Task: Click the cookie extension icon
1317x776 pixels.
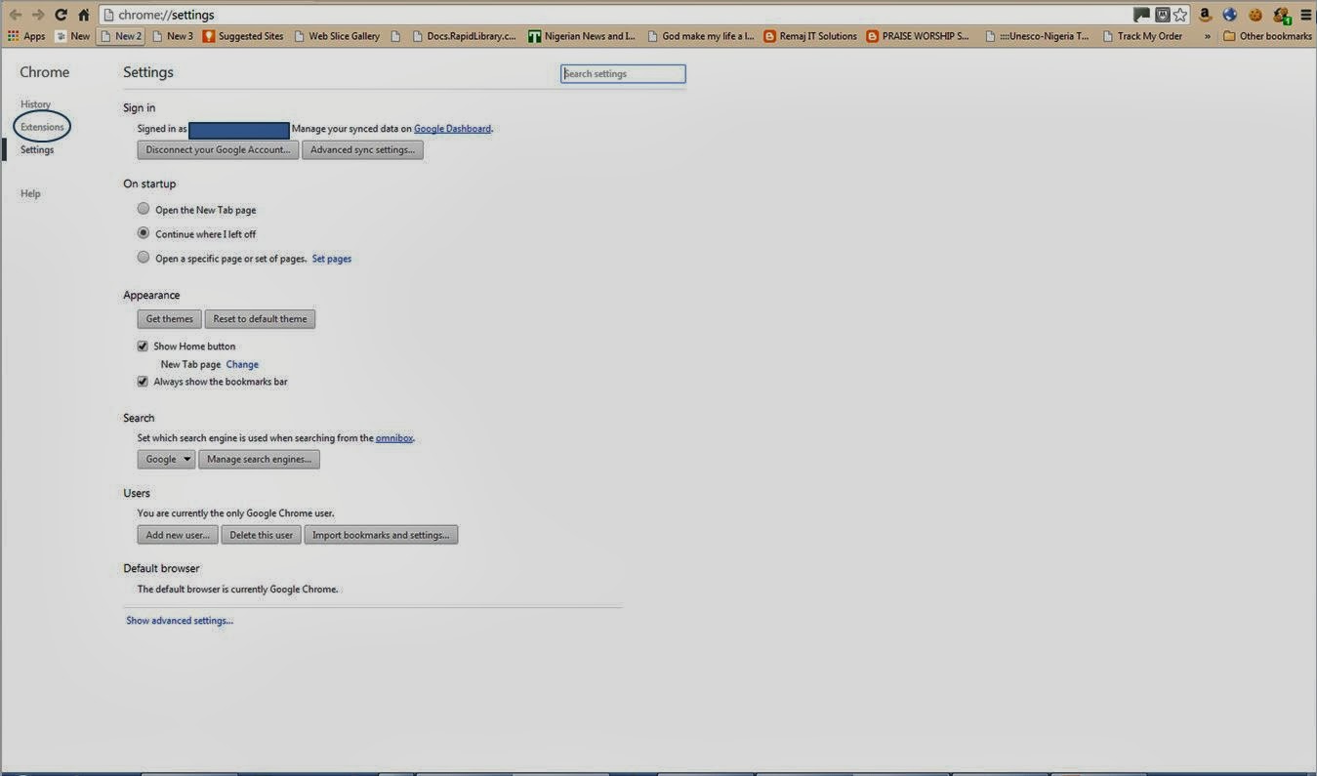Action: point(1255,15)
